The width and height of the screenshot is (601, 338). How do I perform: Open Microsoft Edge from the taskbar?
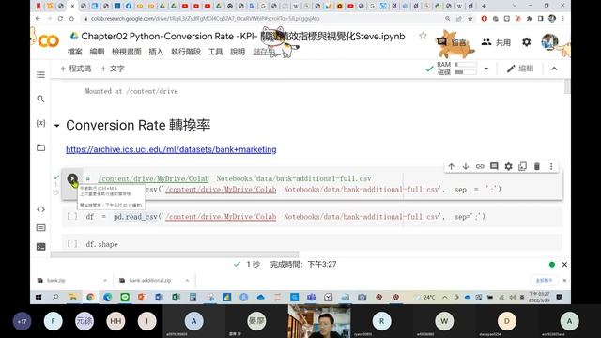(x=107, y=297)
